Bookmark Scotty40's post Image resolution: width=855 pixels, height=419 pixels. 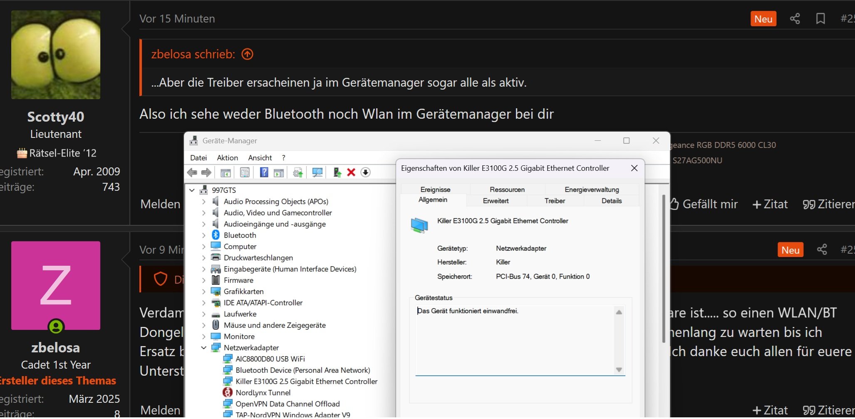tap(820, 19)
